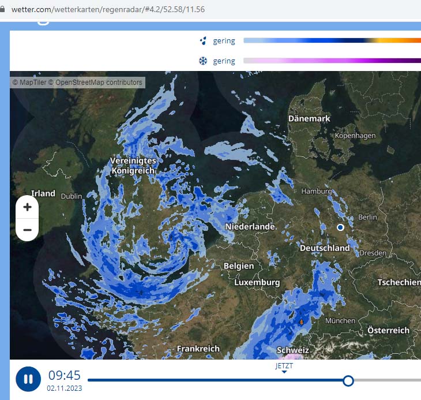
Task: Jump to the JETZT timeline marker
Action: tap(284, 368)
